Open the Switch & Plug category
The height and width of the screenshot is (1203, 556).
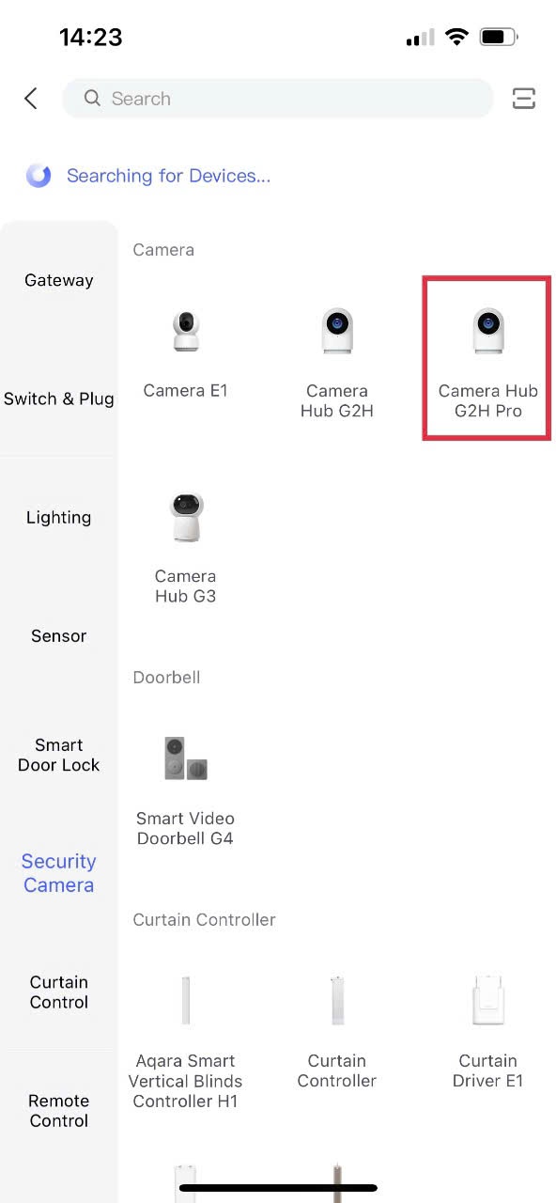pyautogui.click(x=58, y=398)
